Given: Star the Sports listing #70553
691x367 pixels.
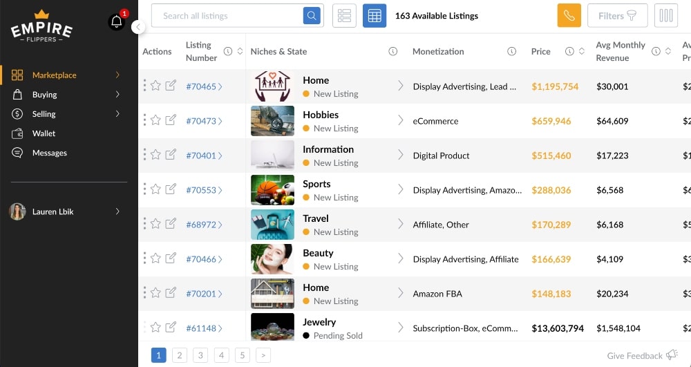Looking at the screenshot, I should [x=156, y=189].
